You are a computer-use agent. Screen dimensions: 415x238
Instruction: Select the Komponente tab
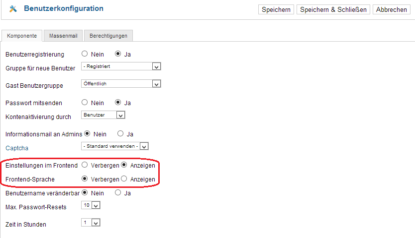[x=22, y=36]
